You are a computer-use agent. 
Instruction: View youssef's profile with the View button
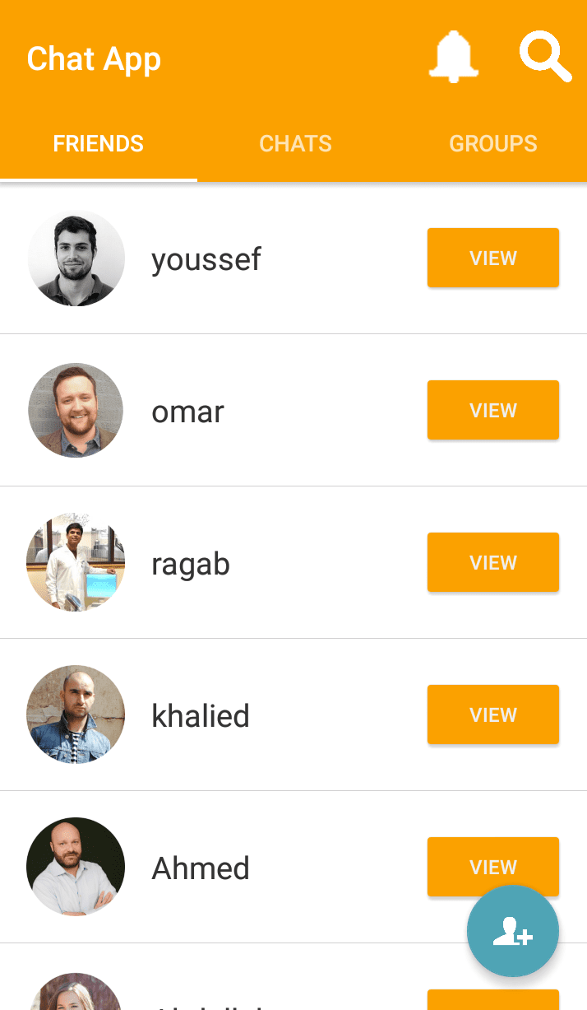492,258
